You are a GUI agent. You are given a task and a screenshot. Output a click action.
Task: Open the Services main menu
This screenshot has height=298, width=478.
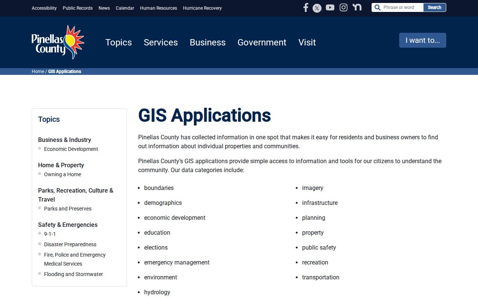coord(161,42)
